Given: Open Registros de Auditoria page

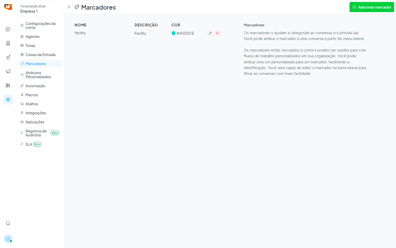Looking at the screenshot, I should tap(36, 133).
